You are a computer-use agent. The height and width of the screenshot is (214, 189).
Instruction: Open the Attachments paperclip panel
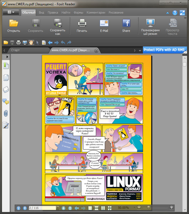6,113
